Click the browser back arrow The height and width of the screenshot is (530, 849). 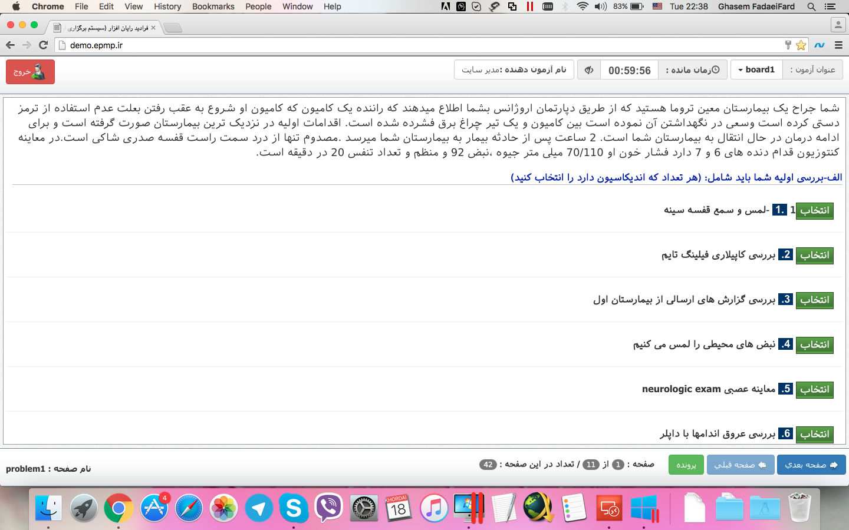click(x=10, y=45)
